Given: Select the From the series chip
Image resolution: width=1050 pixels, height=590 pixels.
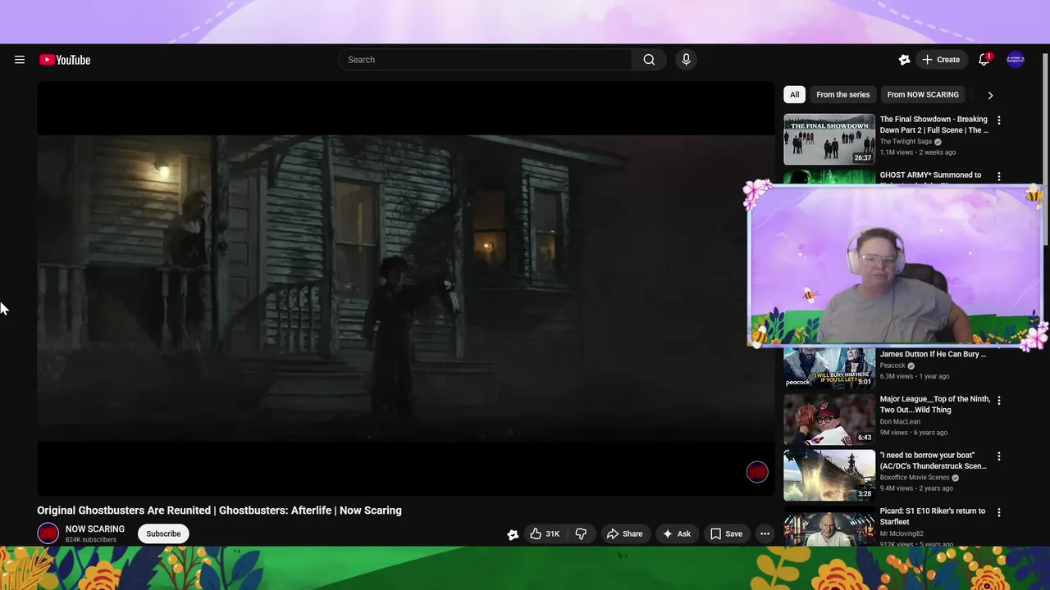Looking at the screenshot, I should pyautogui.click(x=842, y=94).
